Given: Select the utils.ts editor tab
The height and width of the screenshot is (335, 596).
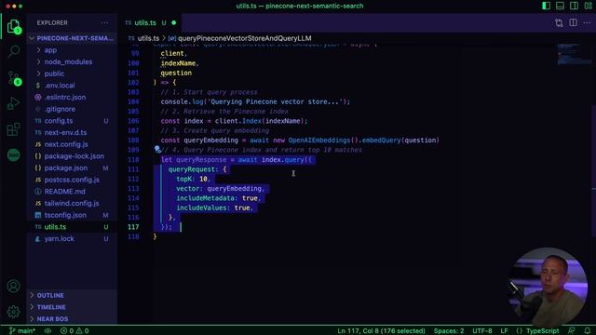Looking at the screenshot, I should (151, 22).
